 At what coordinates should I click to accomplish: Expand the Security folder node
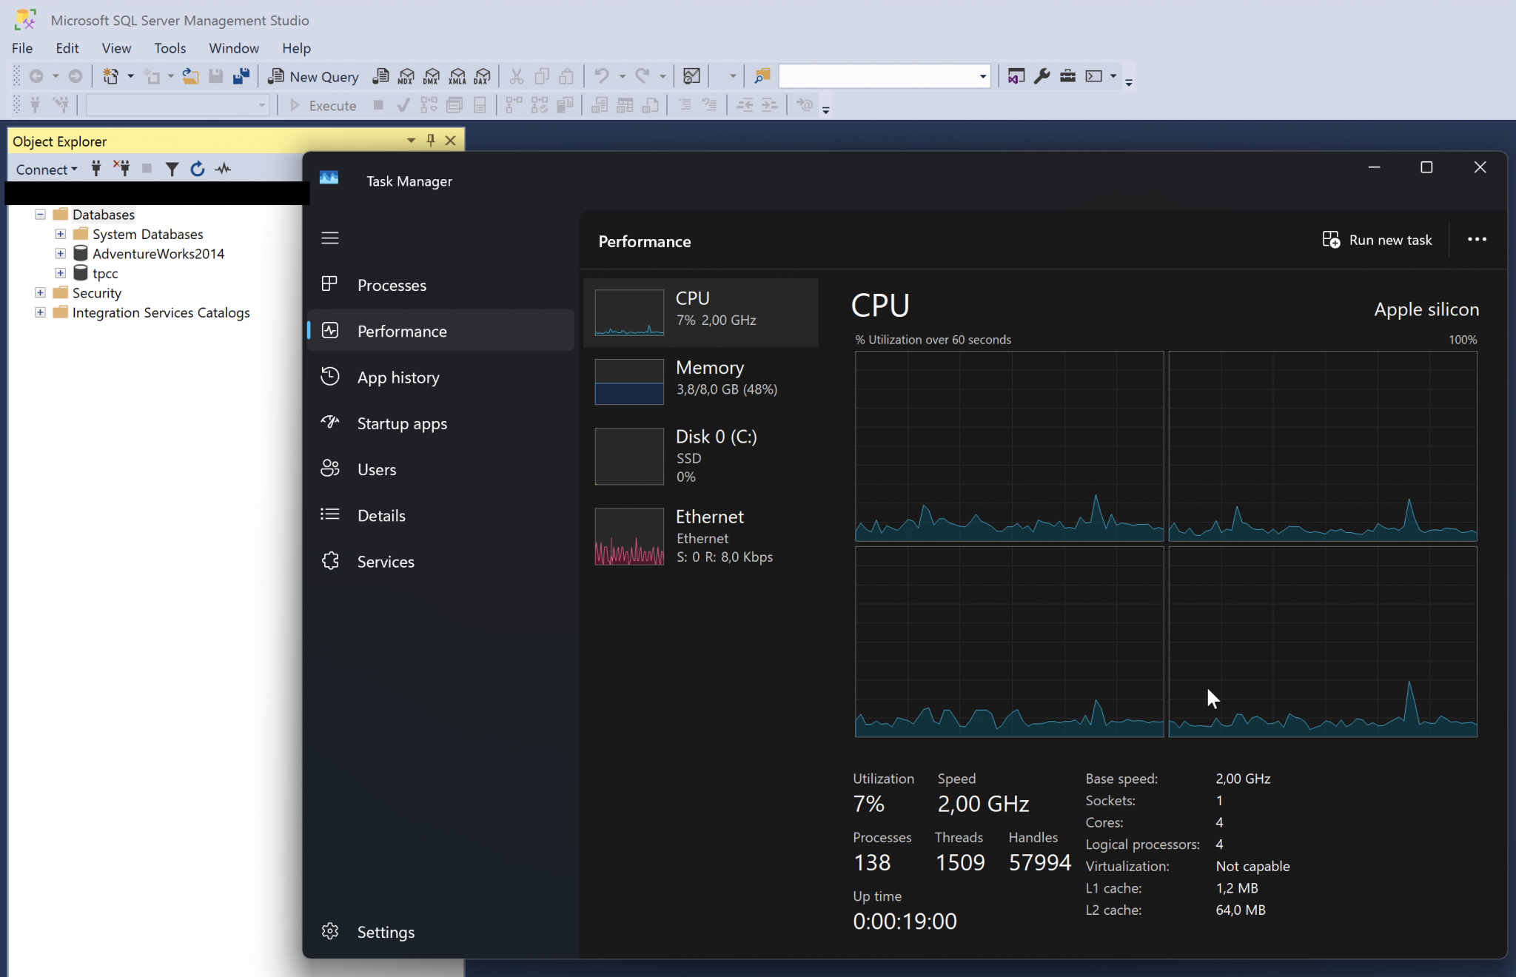click(x=41, y=293)
